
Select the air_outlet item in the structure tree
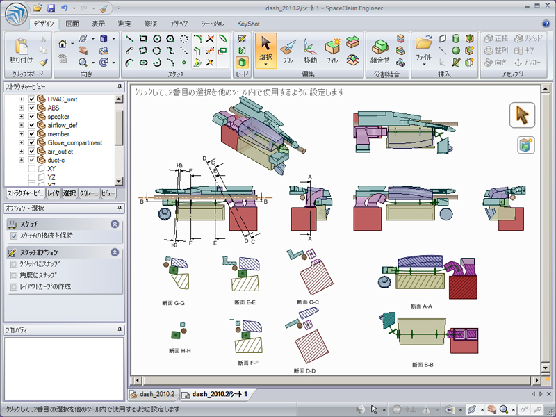60,152
